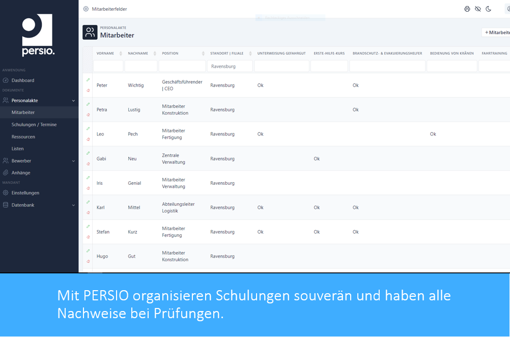
Task: Click the Erste-Hilfe-Kurs column header
Action: click(329, 53)
